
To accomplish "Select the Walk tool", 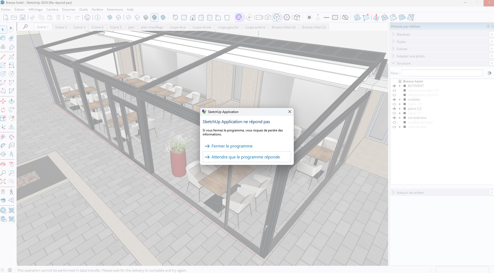I will click(x=11, y=192).
